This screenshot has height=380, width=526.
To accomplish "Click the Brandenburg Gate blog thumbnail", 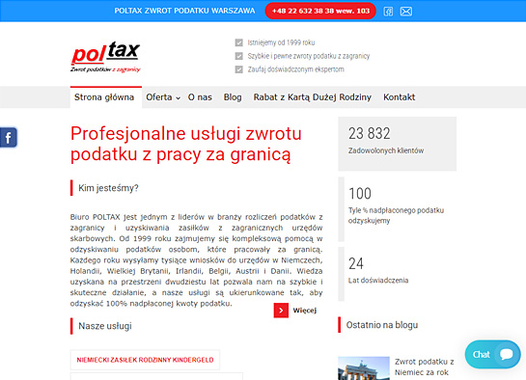I will coord(364,368).
